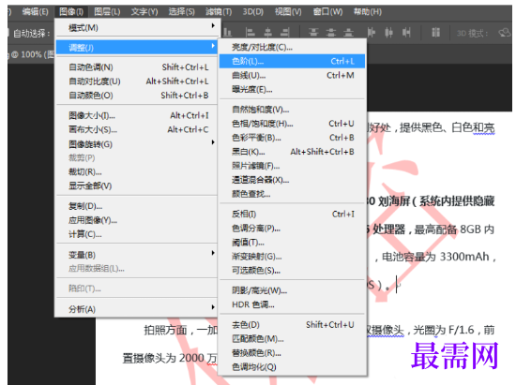The width and height of the screenshot is (516, 385).
Task: Select 自动颜色(O) in Image menu
Action: tap(136, 96)
